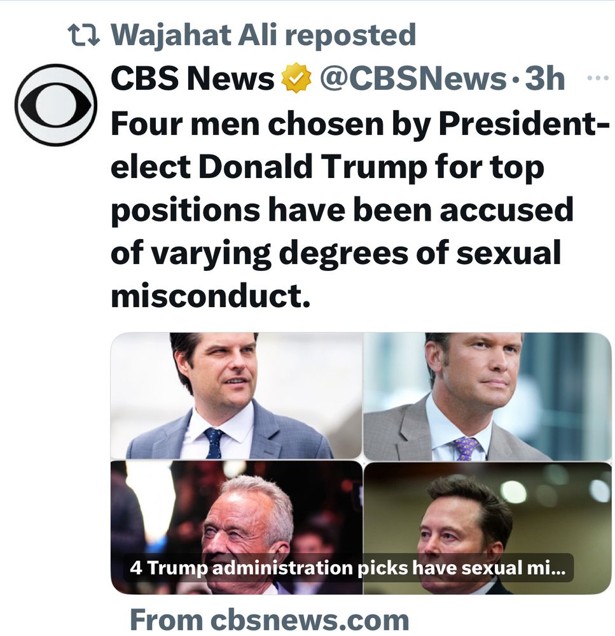The width and height of the screenshot is (615, 636).
Task: Open the Matt Gaetz photo thumbnail
Action: click(x=235, y=394)
